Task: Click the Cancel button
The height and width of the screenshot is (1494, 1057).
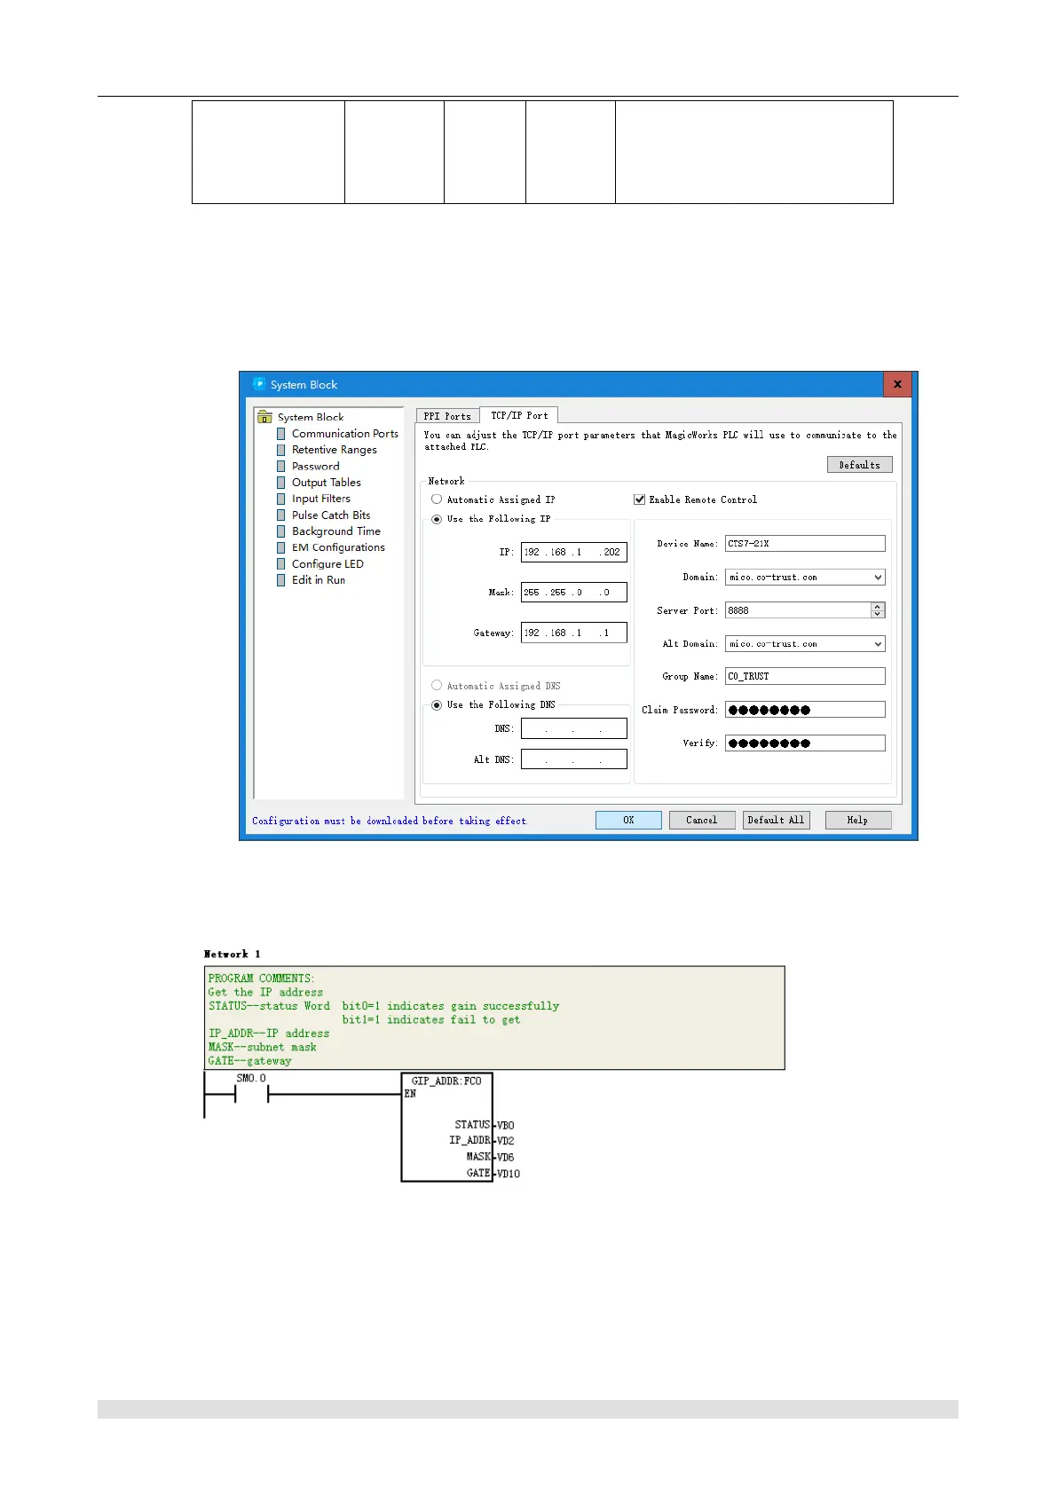Action: point(701,820)
